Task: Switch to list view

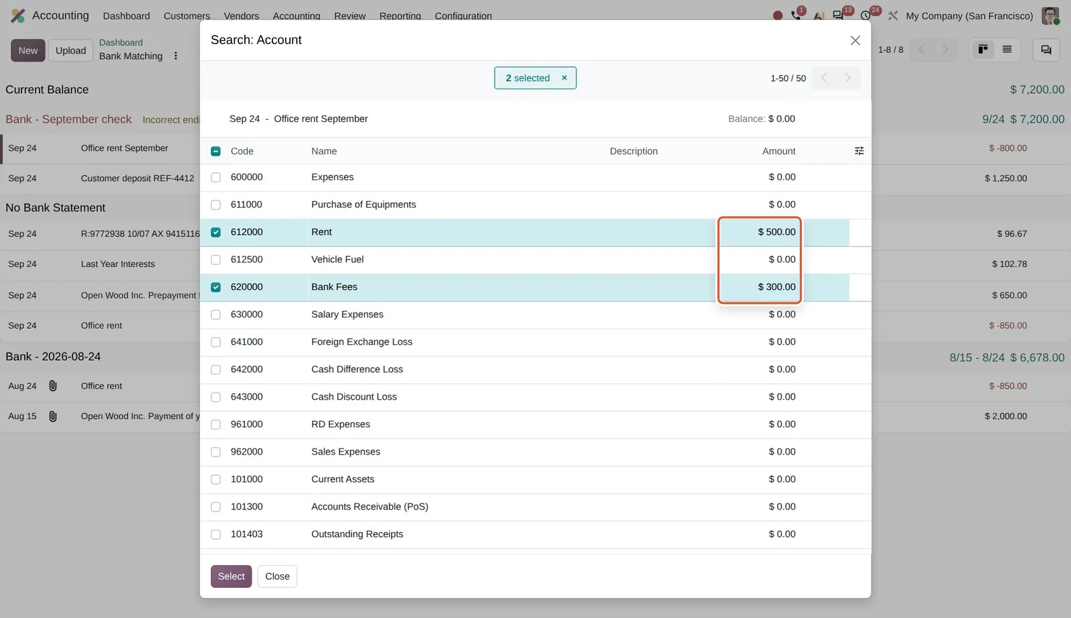Action: click(1007, 50)
